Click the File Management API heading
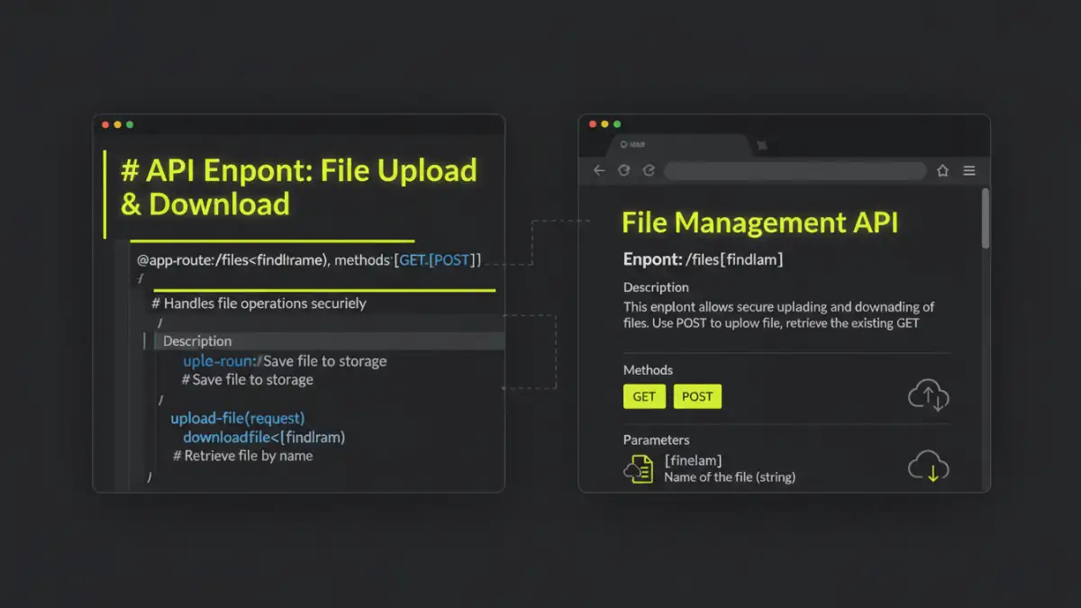This screenshot has height=608, width=1081. point(759,222)
